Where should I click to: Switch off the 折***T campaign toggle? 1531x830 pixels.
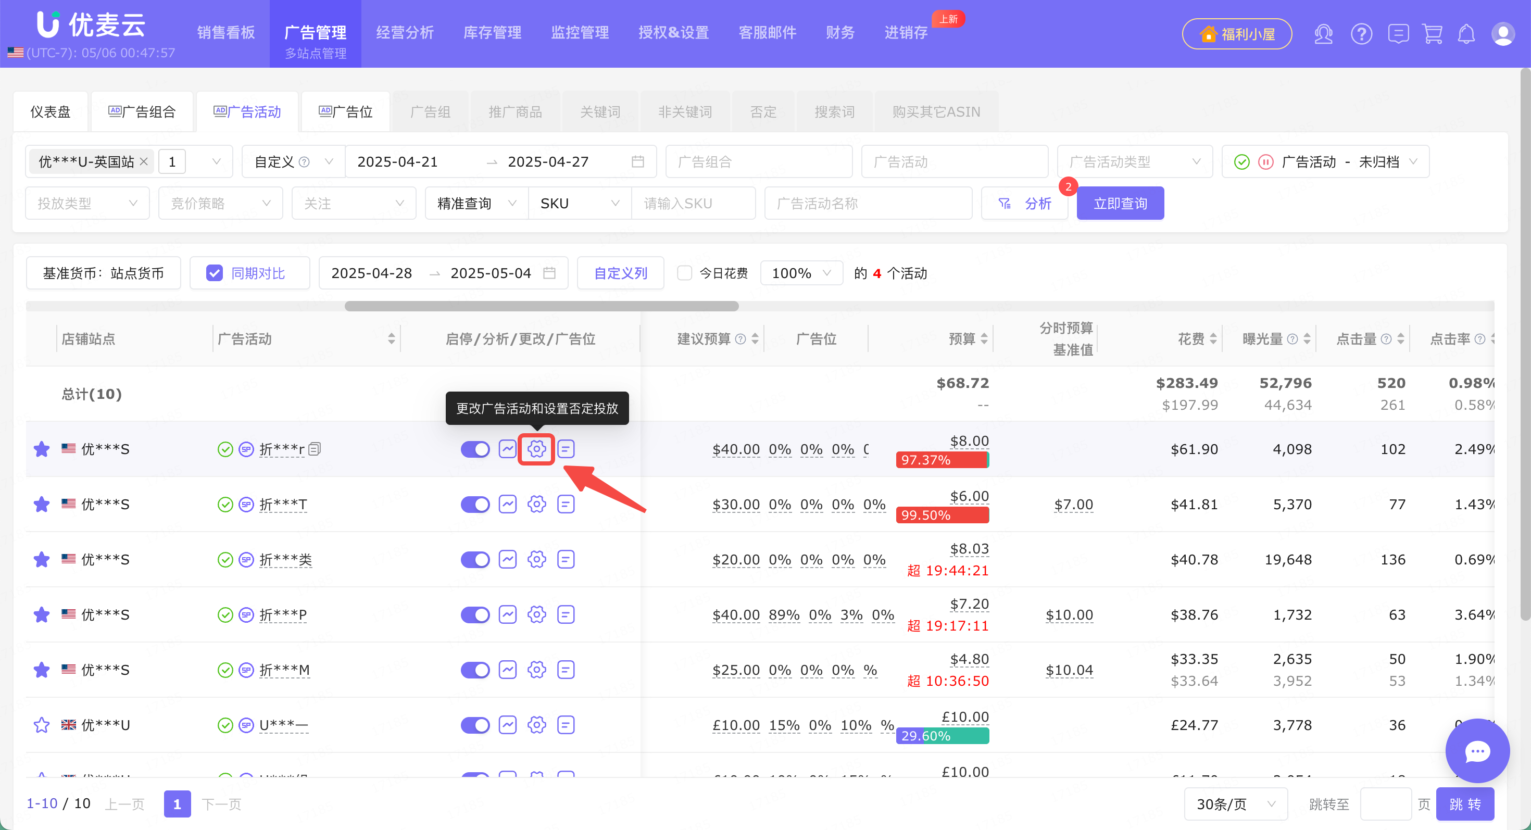pyautogui.click(x=475, y=505)
